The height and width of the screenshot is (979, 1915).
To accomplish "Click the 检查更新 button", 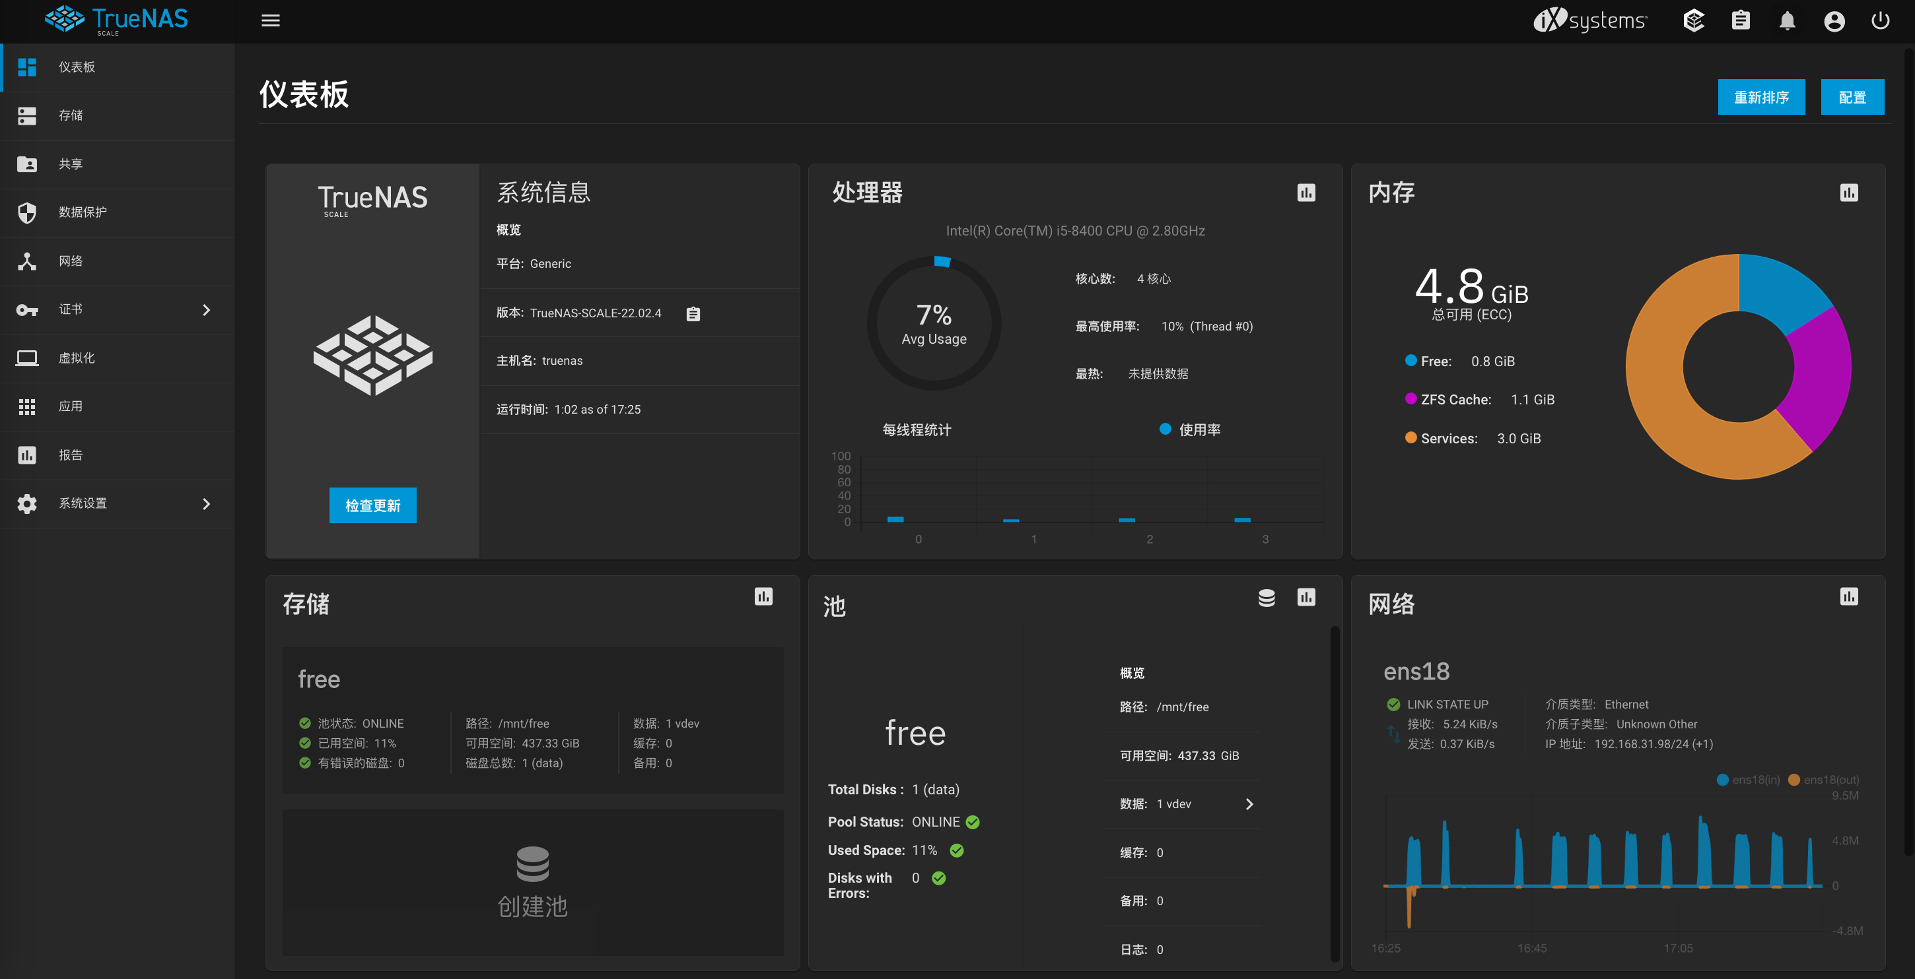I will coord(372,506).
